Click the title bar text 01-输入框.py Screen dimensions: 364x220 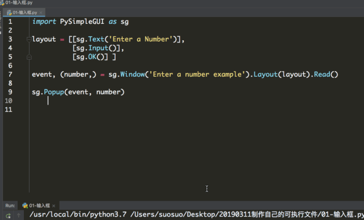point(19,3)
